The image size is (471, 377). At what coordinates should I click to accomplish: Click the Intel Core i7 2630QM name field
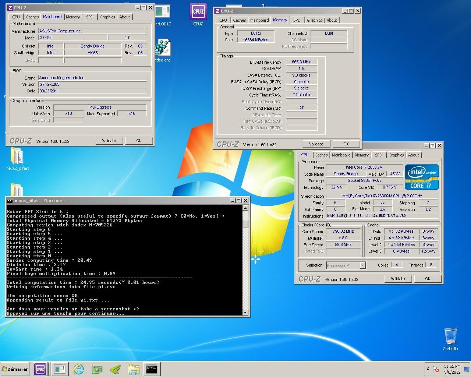pos(364,167)
